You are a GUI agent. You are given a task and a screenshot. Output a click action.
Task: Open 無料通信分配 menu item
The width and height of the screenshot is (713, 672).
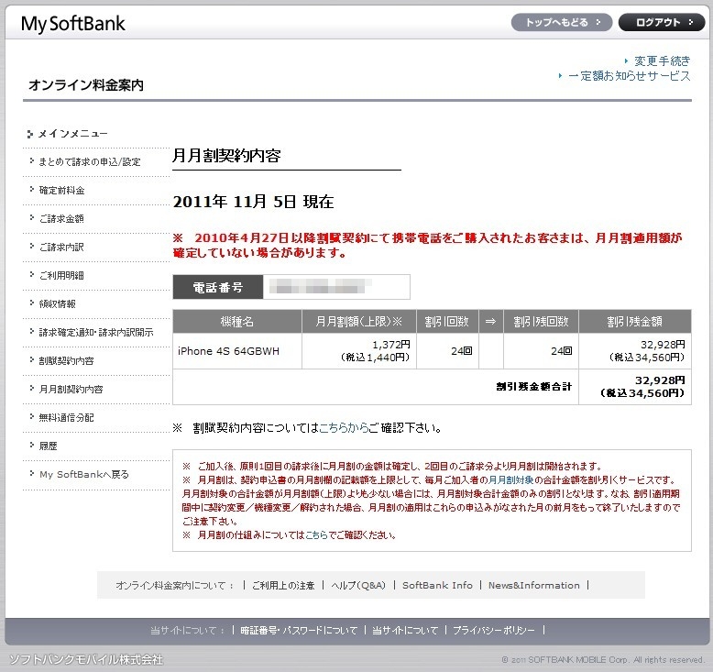click(66, 418)
